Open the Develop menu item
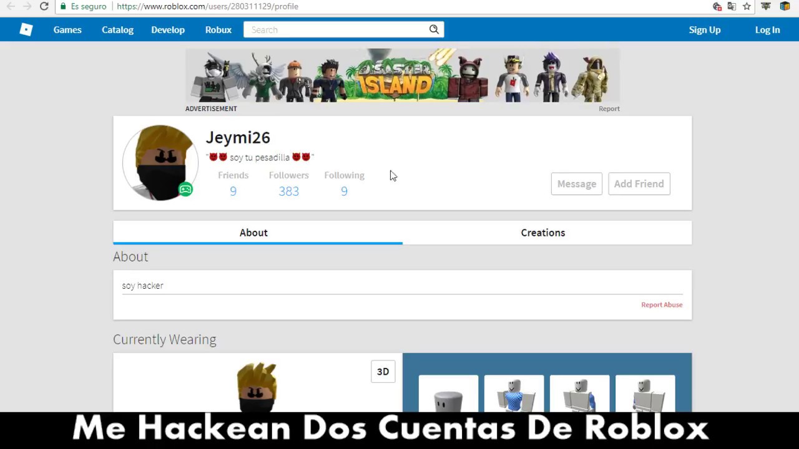 pos(168,29)
